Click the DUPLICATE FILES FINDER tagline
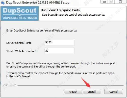127x98 pixels. (x=20, y=18)
